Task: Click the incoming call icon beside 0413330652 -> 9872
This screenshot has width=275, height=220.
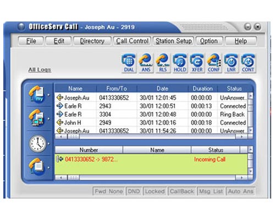Action: (60, 159)
